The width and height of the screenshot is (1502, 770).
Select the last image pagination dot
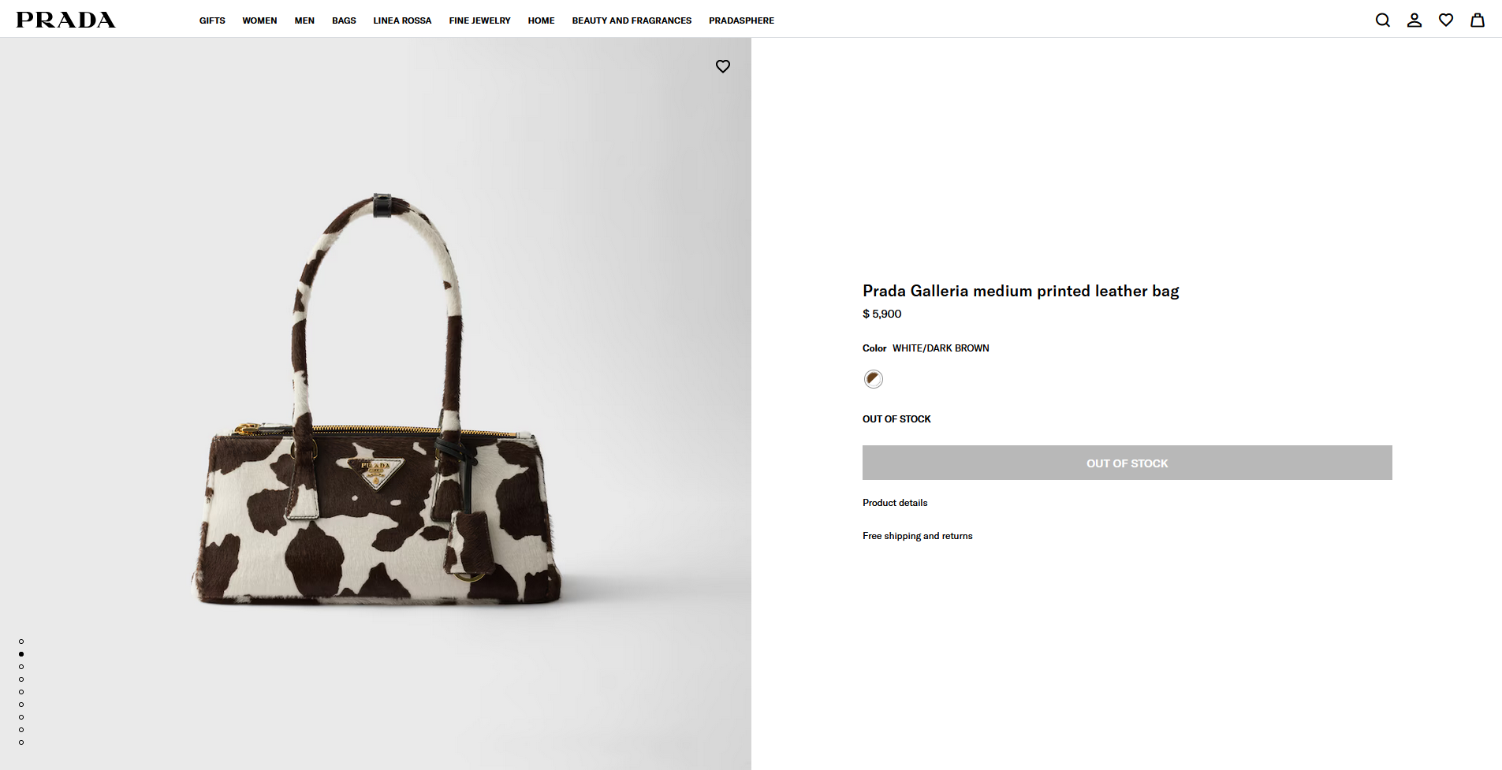pos(21,742)
